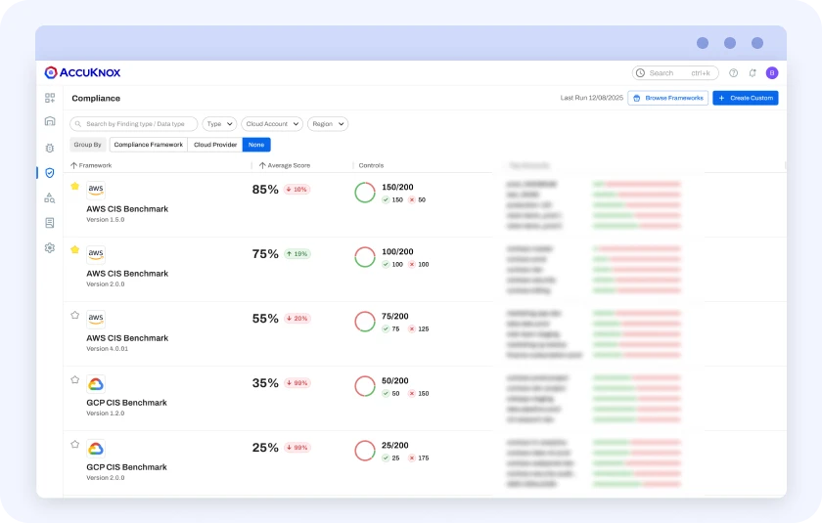Select the compliance shield icon in sidebar
Screen dimensions: 822x523
50,173
